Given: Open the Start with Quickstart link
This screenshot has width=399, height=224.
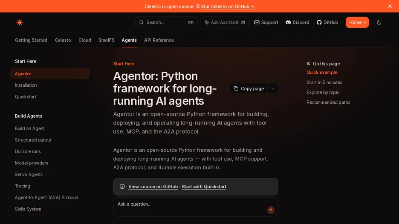Looking at the screenshot, I should coord(204,187).
